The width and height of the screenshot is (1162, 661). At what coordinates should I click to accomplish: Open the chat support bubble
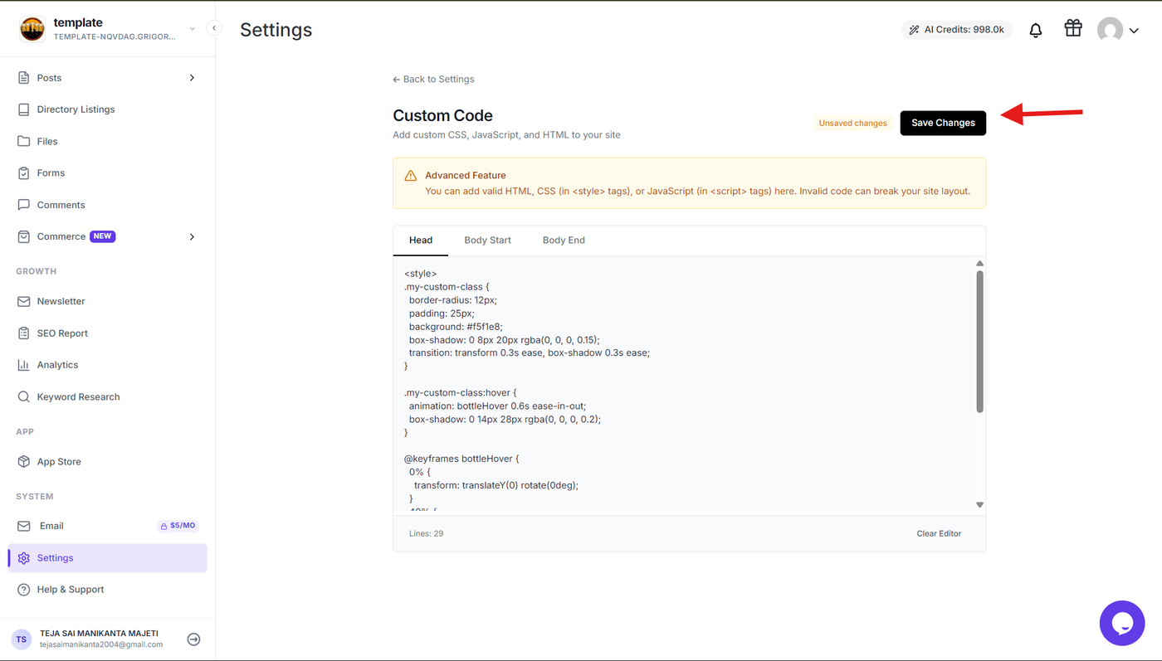coord(1122,623)
